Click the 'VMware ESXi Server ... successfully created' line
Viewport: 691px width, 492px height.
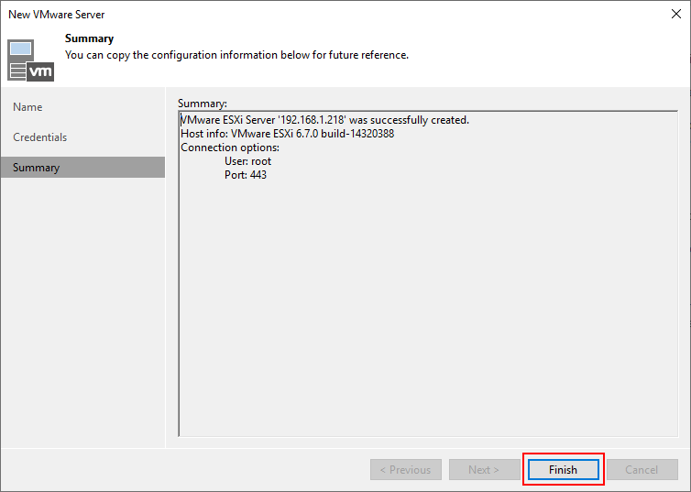(324, 120)
